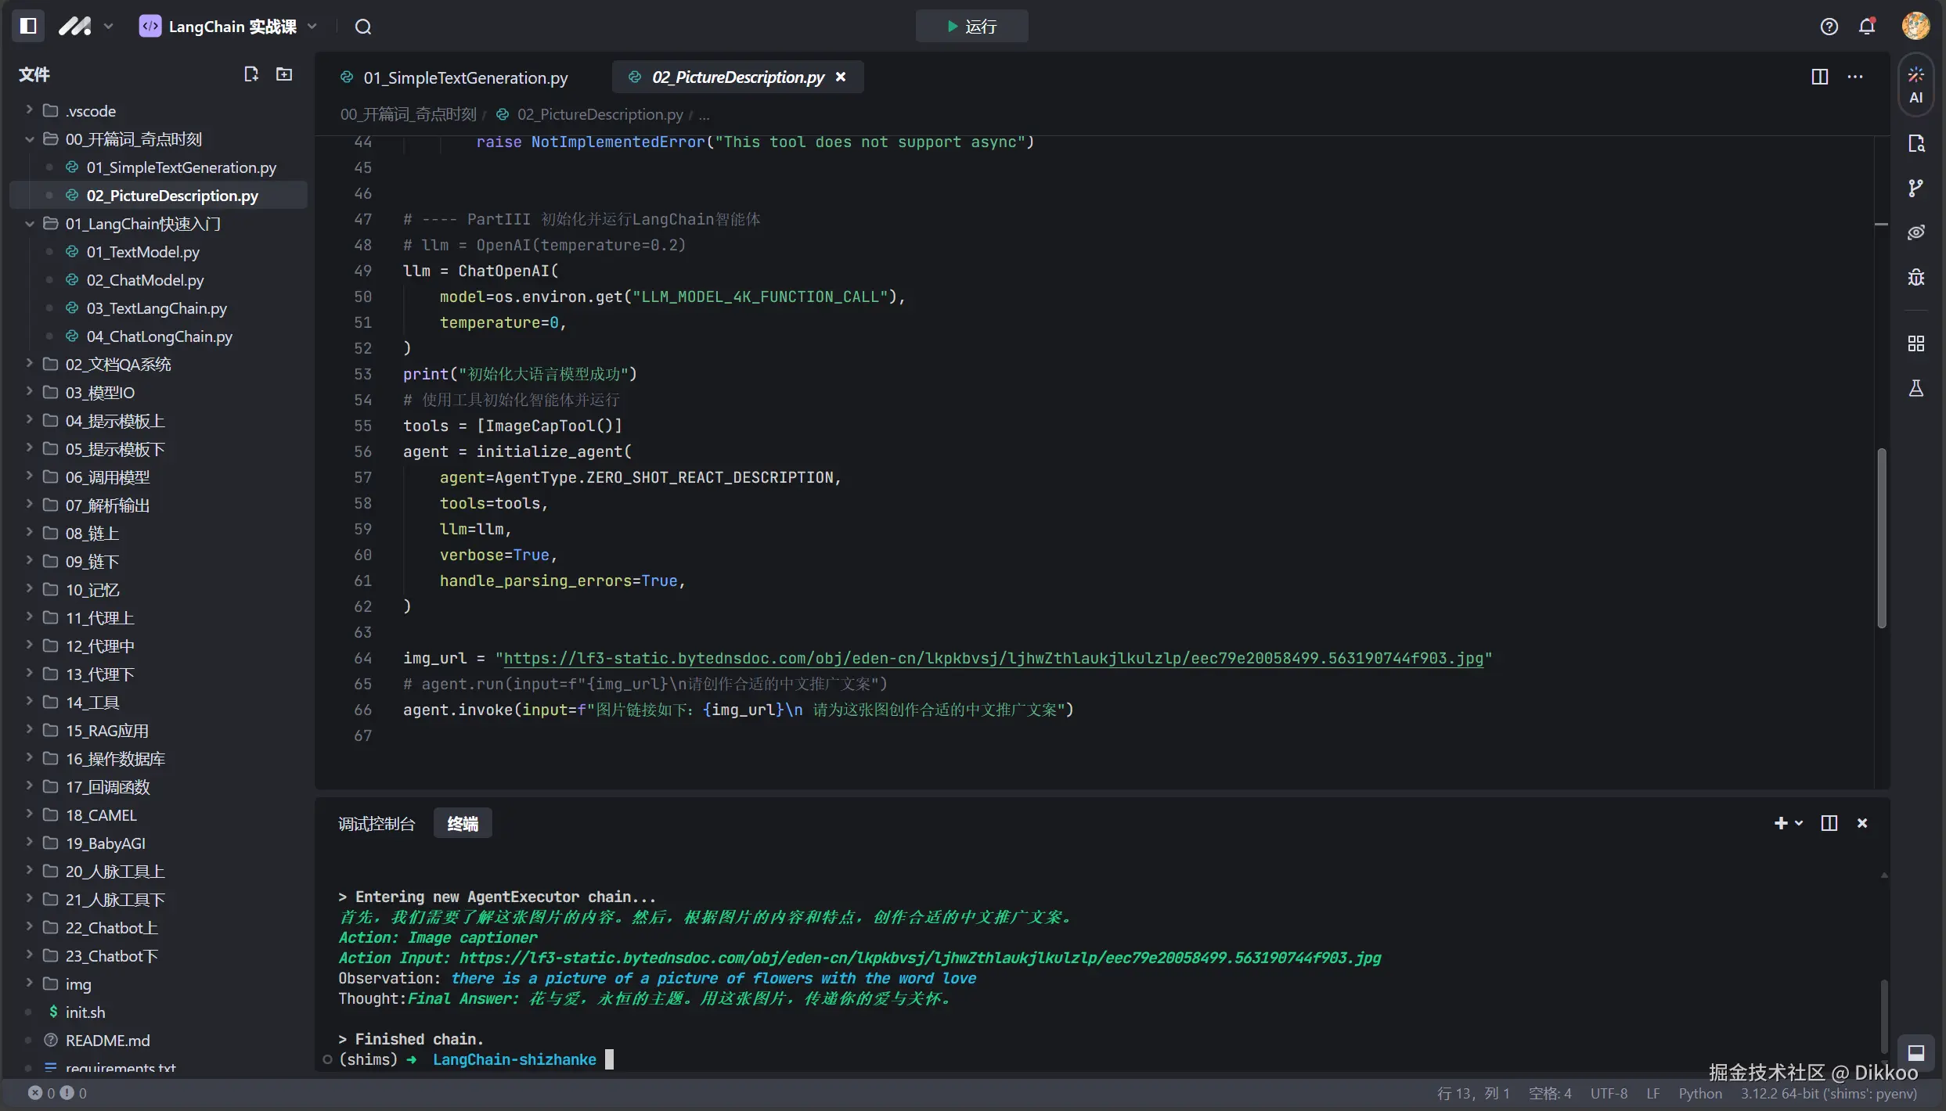
Task: Open the extensions grid icon
Action: coord(1915,343)
